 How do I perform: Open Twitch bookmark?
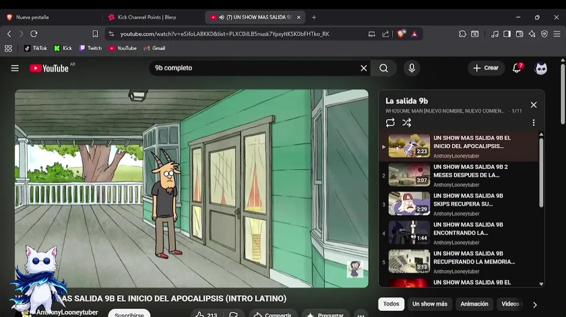[90, 48]
